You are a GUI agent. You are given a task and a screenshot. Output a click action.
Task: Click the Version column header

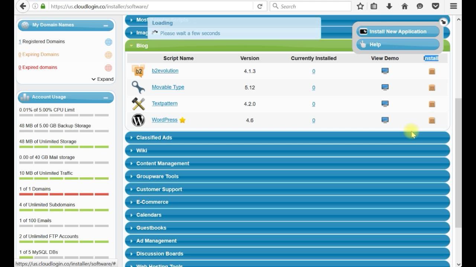tap(250, 58)
